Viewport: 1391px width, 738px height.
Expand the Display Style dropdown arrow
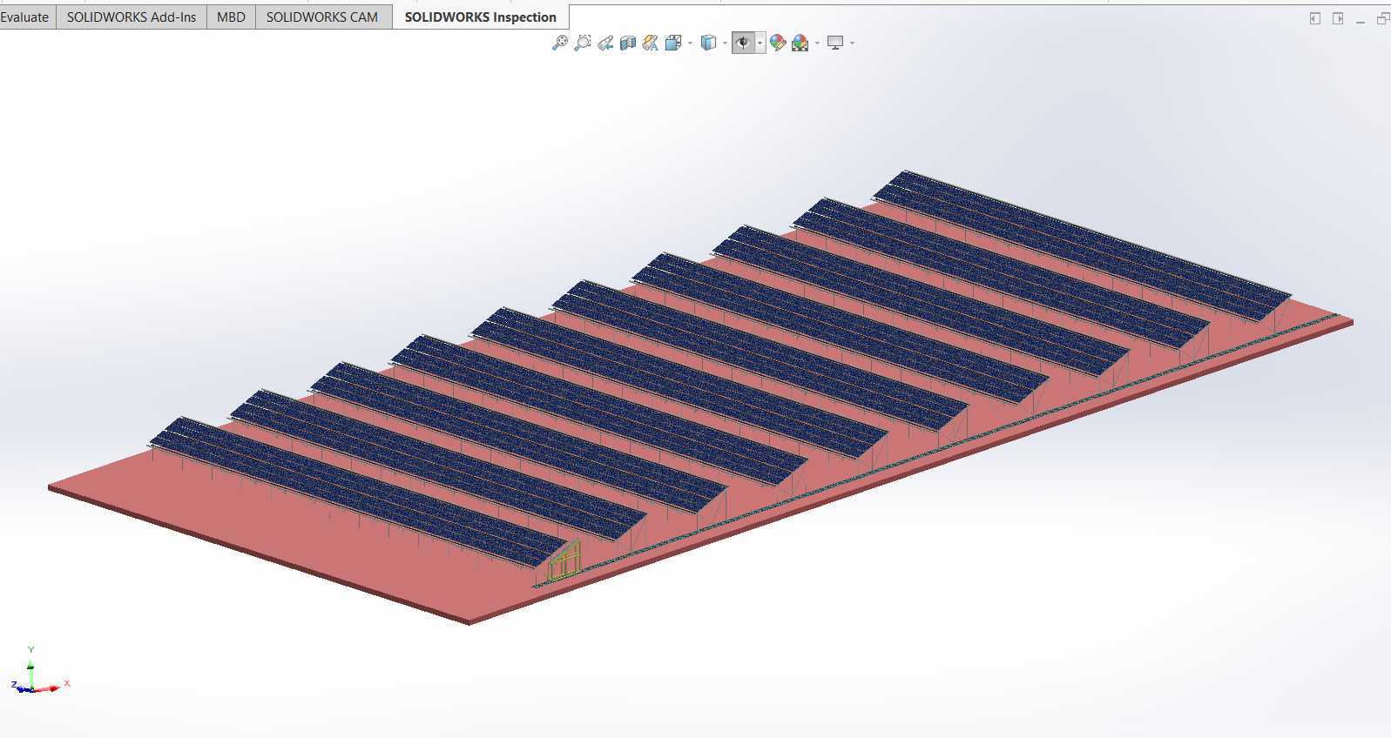tap(725, 43)
